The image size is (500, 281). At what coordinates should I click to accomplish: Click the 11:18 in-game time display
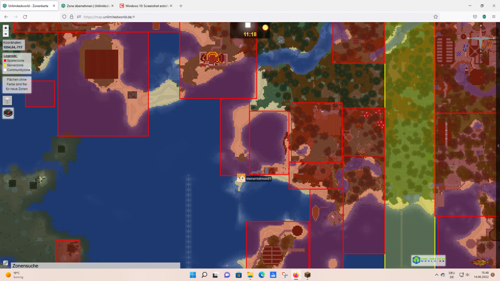coord(250,35)
